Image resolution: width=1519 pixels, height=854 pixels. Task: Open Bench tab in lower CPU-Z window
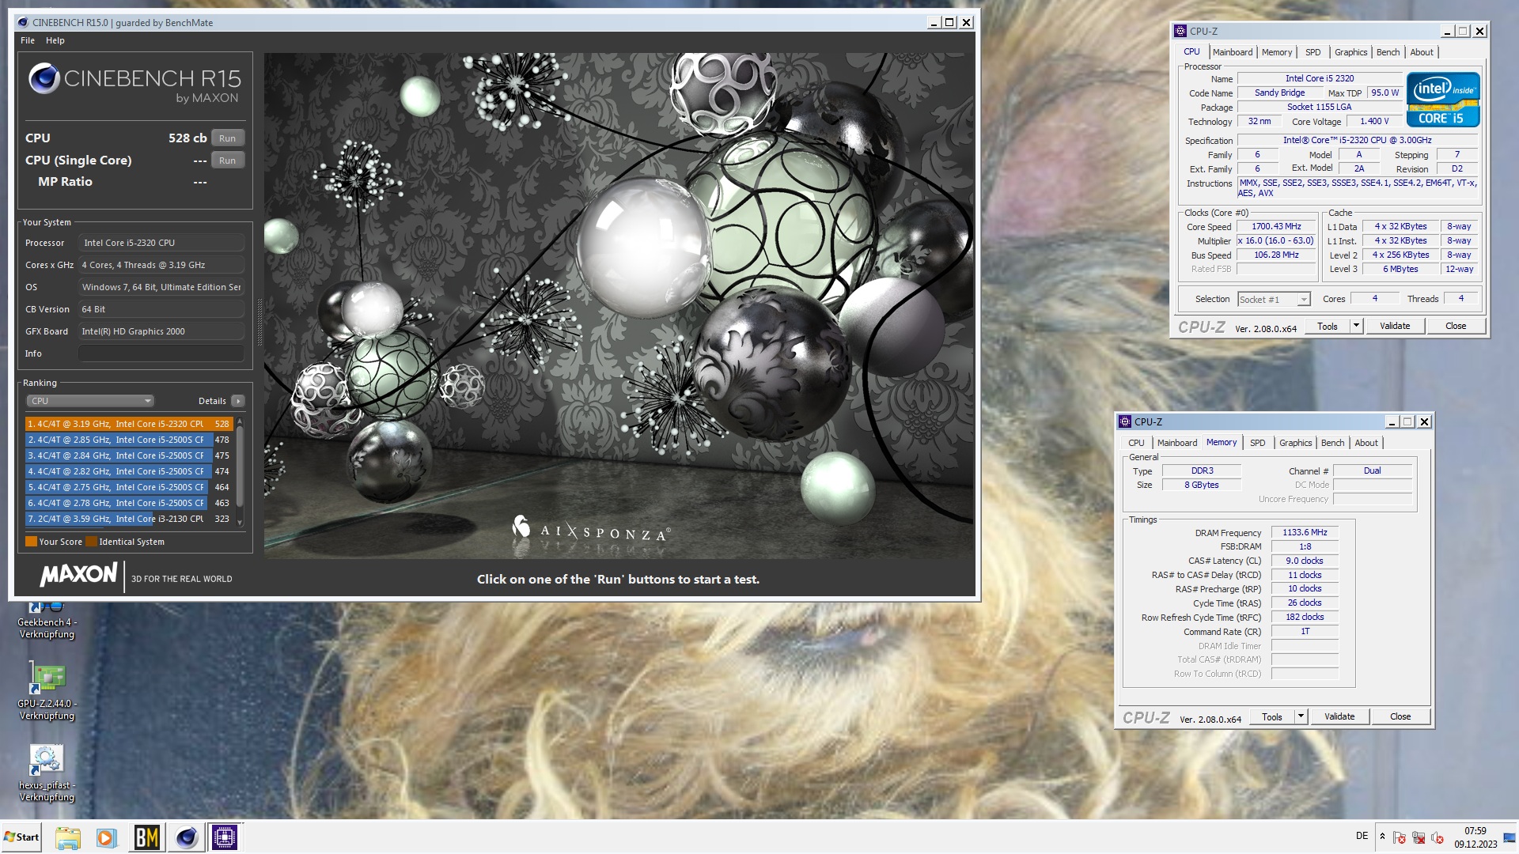tap(1332, 443)
